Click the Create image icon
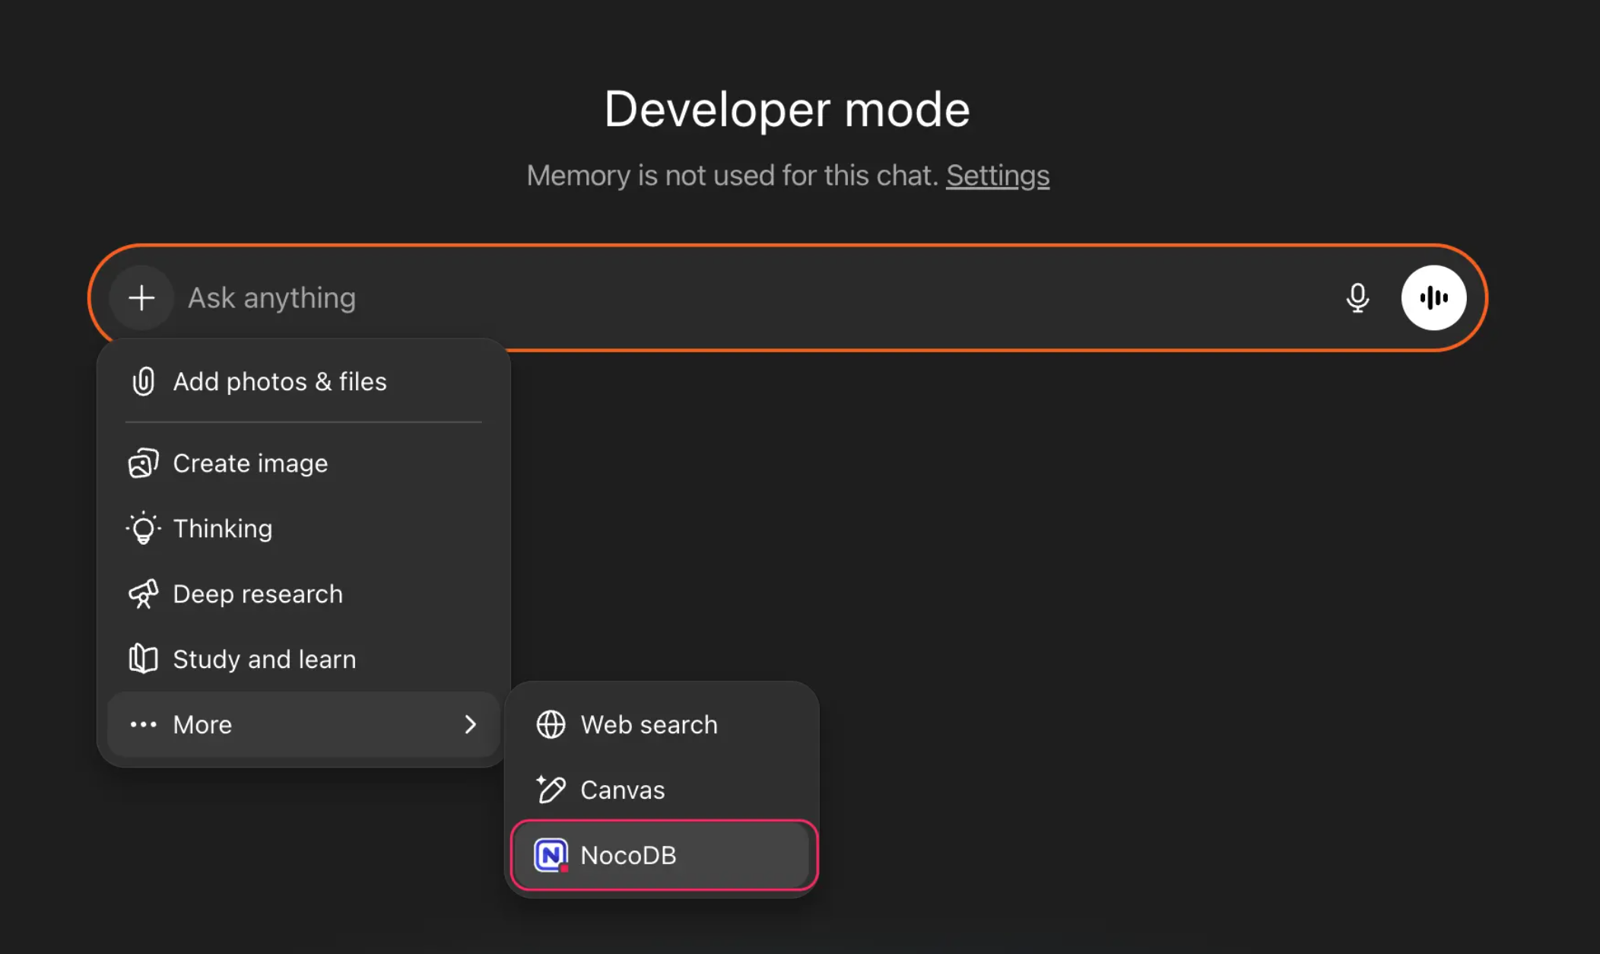 click(143, 463)
